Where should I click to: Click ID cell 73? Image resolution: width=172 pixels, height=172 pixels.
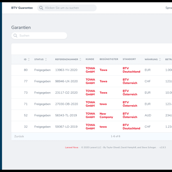[x=26, y=93]
